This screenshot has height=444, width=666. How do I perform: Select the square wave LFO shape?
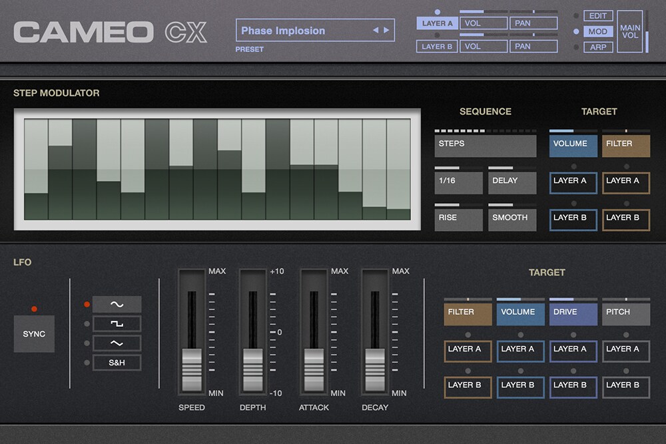tap(117, 324)
